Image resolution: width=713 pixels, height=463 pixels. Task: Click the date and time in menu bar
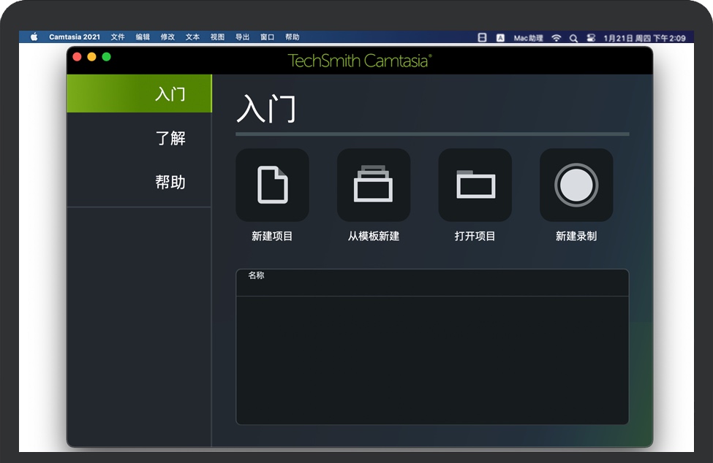coord(644,38)
